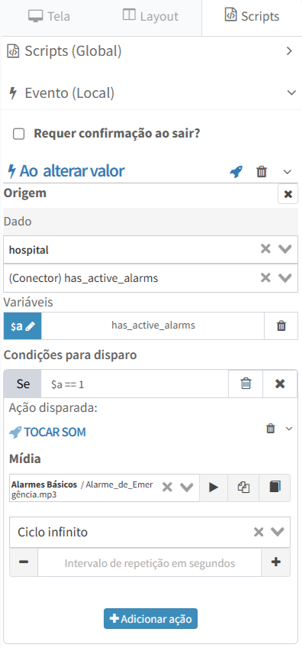Edit the $a variable with pencil button
Viewport: 302px width, 648px height.
pos(23,326)
